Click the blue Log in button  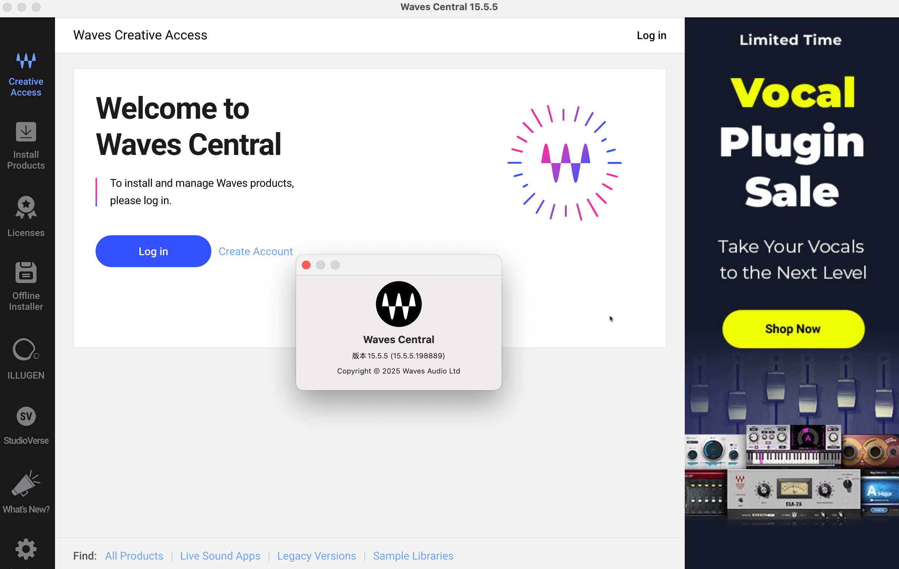pyautogui.click(x=153, y=251)
